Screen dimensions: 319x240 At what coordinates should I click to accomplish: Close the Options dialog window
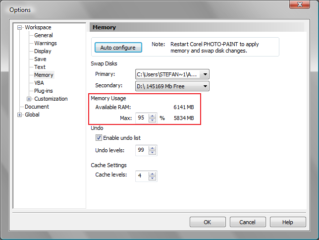(300, 4)
